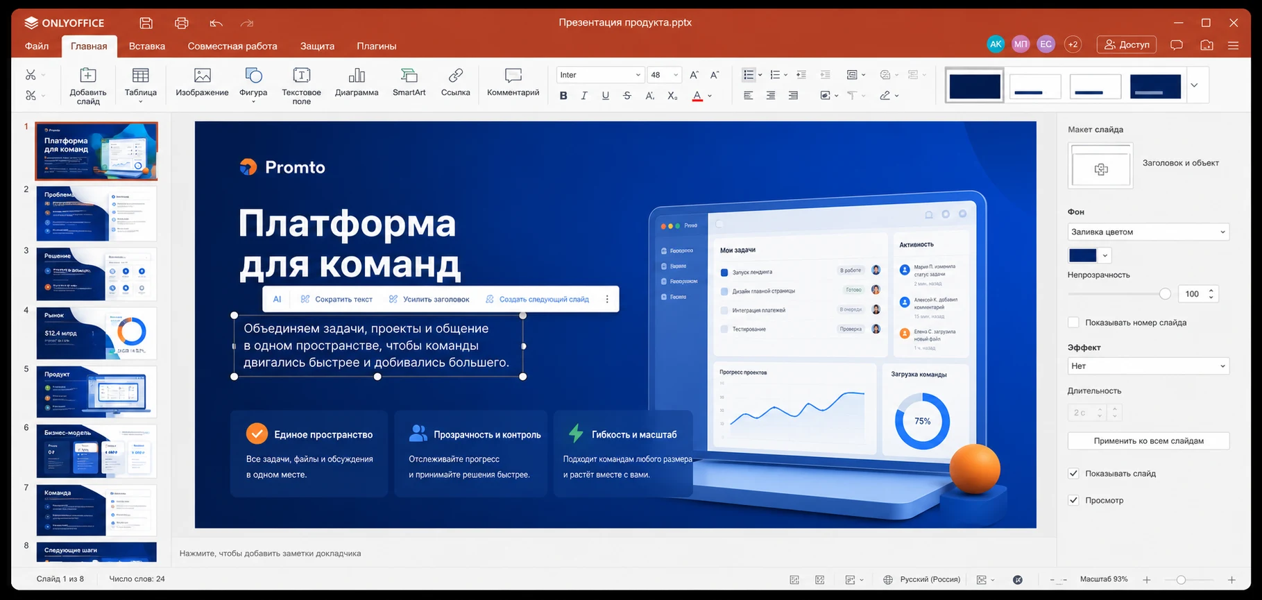This screenshot has width=1262, height=600.
Task: Insert a hyperlink (Ссылка)
Action: point(455,82)
